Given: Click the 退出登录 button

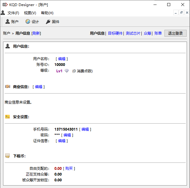Looking at the screenshot, I should 175,33.
